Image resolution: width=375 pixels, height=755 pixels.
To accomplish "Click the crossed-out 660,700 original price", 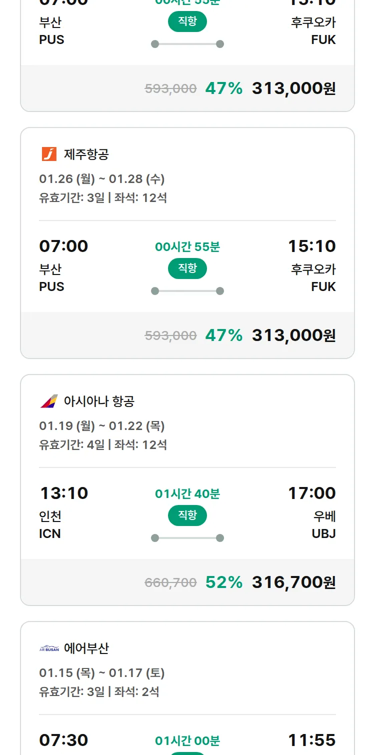I will pyautogui.click(x=170, y=582).
